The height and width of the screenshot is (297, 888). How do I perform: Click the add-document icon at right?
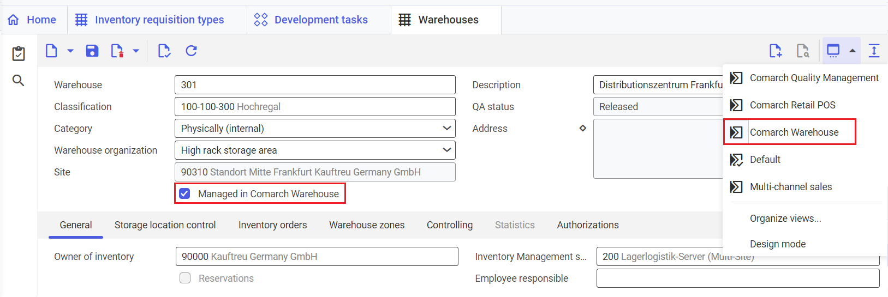point(775,51)
